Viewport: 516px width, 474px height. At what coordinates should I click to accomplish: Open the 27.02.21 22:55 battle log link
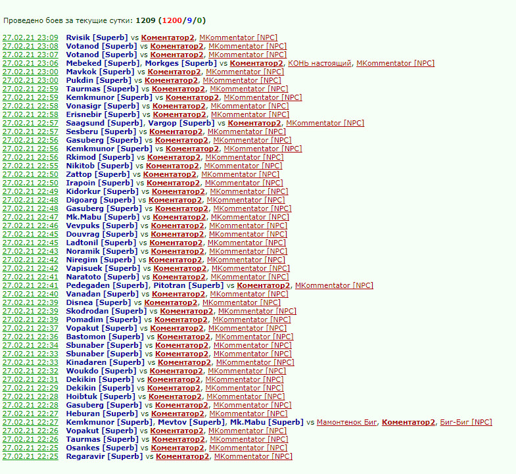(x=30, y=166)
